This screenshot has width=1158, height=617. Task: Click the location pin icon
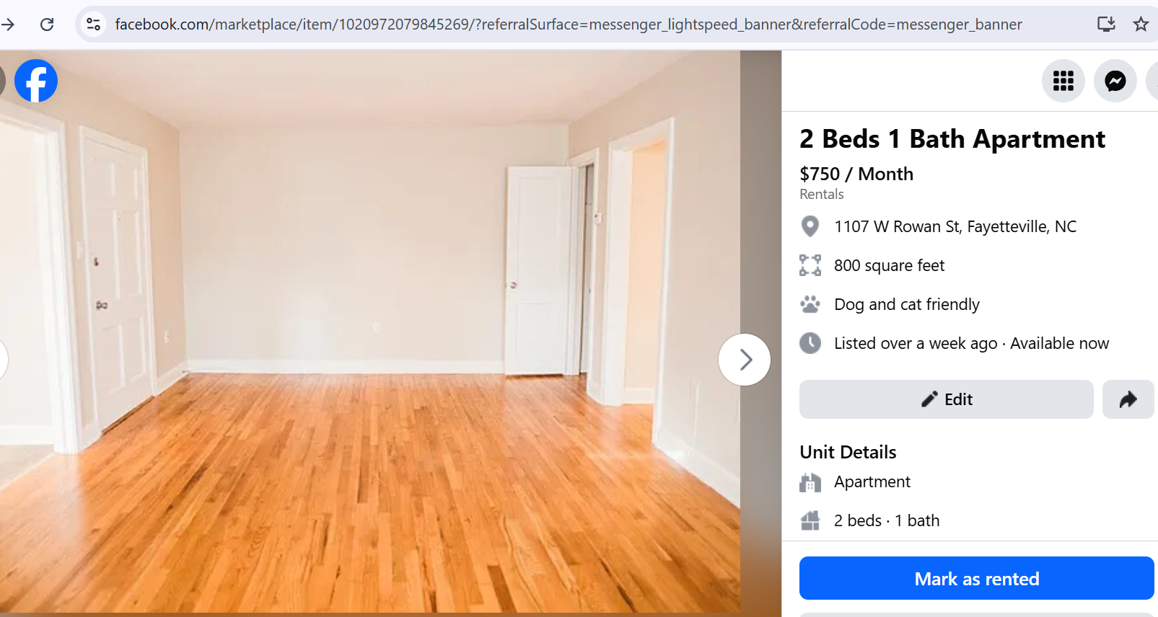click(810, 226)
